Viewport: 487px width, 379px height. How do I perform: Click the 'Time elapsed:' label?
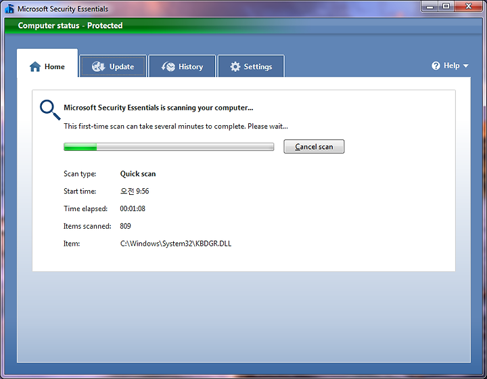(85, 208)
